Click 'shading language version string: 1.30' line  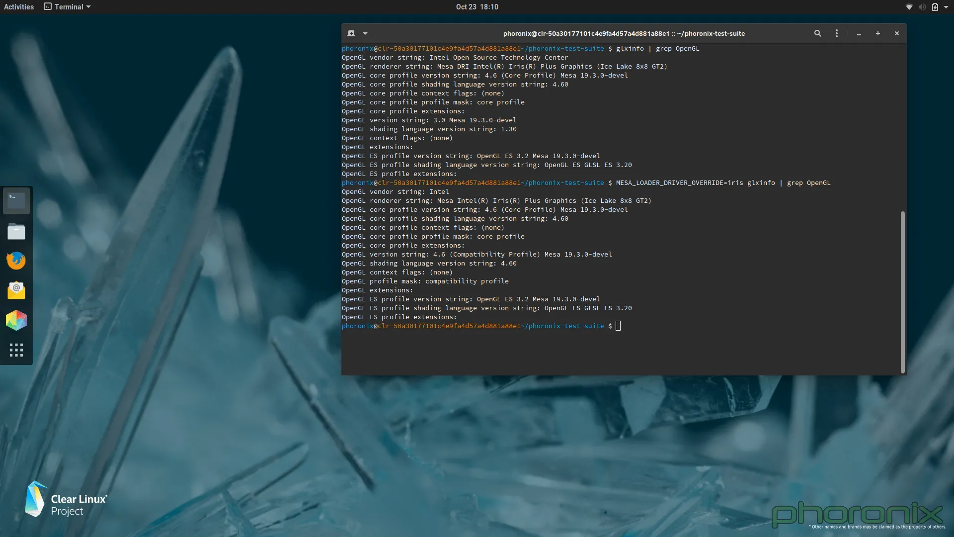429,129
